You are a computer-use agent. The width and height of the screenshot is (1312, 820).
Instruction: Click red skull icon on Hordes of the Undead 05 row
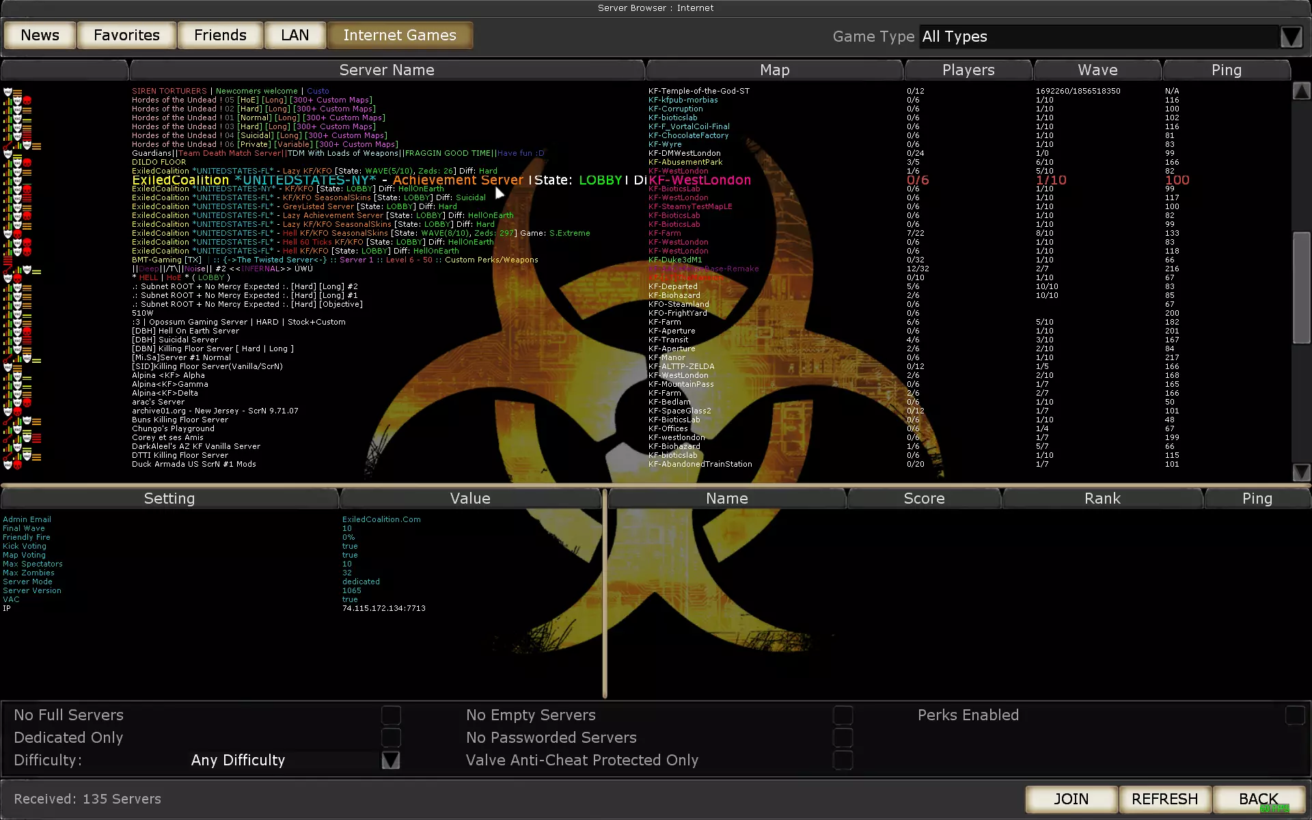click(27, 100)
